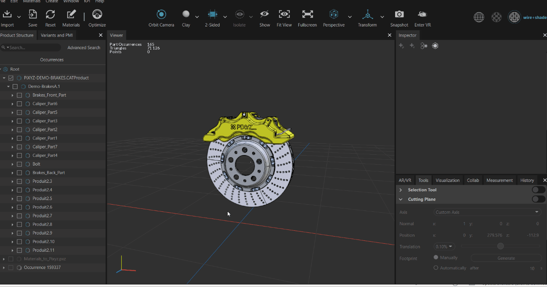Switch to Variants and PMI tab
The image size is (547, 287).
pos(57,35)
